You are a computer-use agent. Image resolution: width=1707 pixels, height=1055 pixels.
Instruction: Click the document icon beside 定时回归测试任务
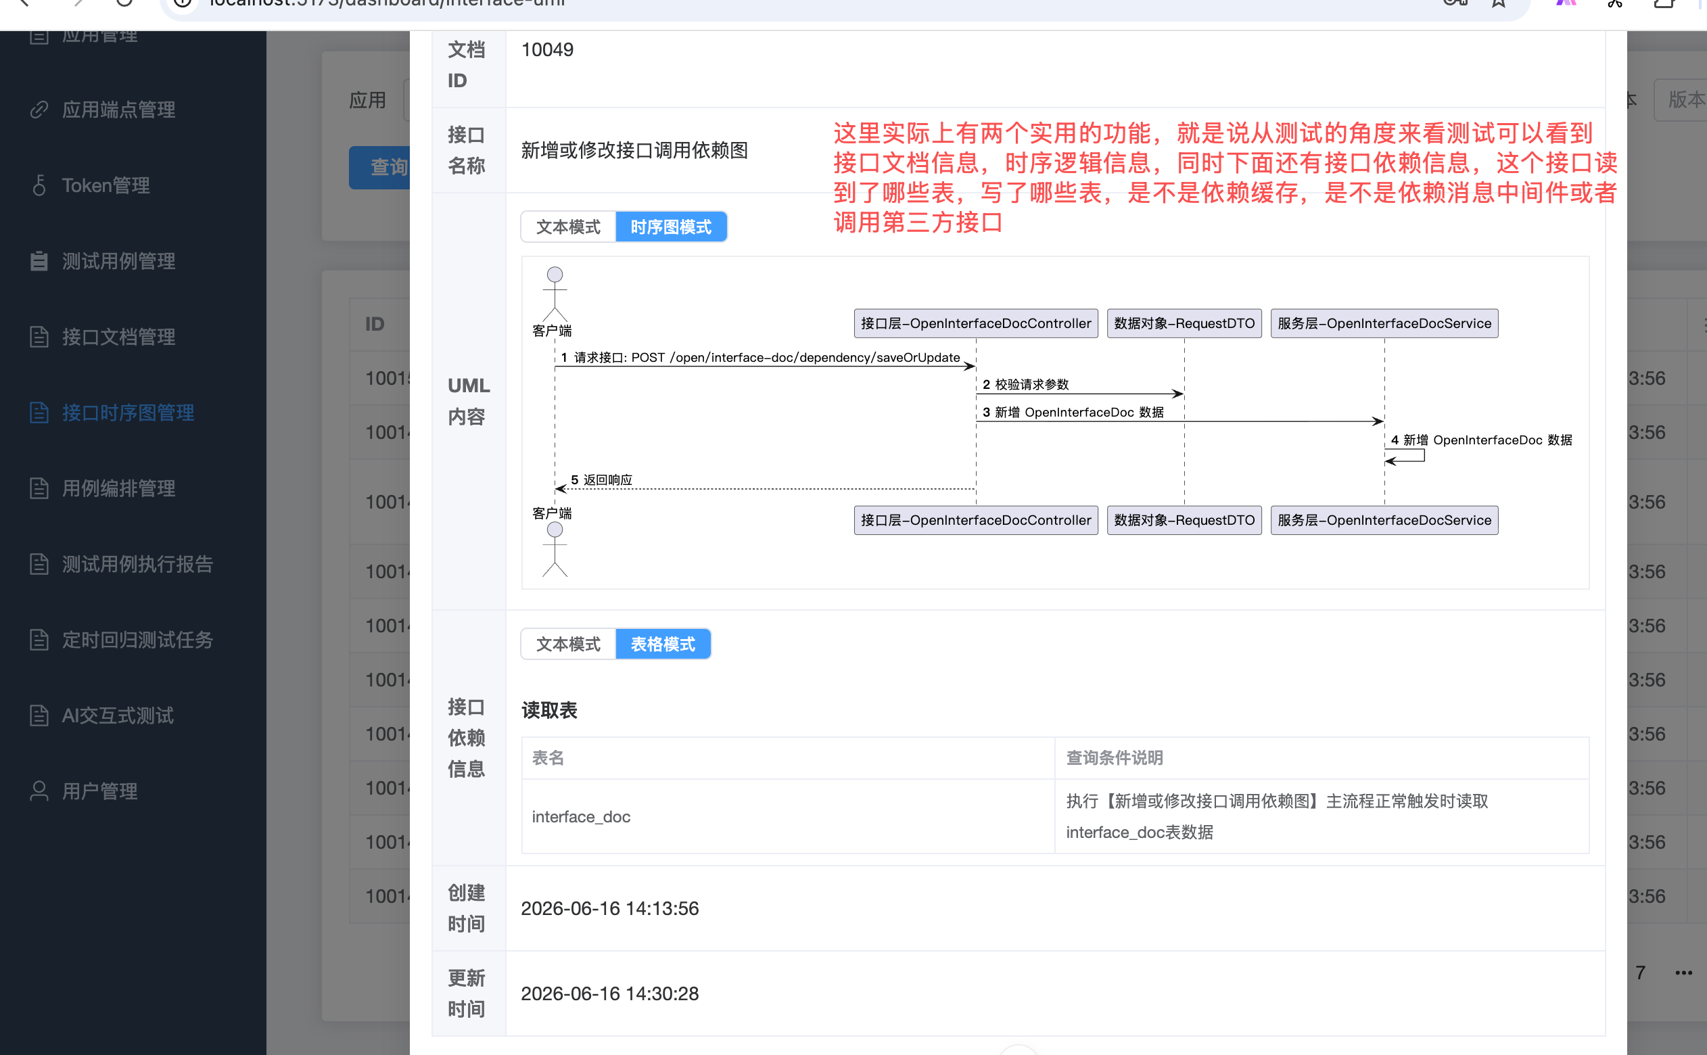tap(39, 639)
